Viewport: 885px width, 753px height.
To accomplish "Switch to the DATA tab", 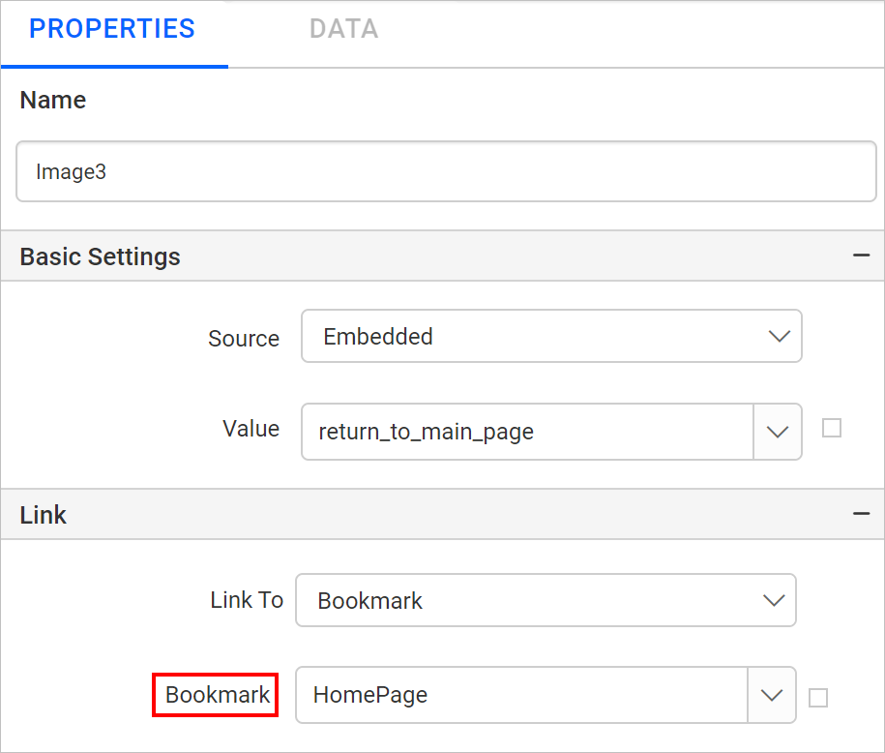I will tap(343, 29).
